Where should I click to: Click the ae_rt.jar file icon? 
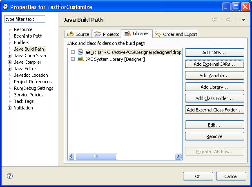point(80,52)
